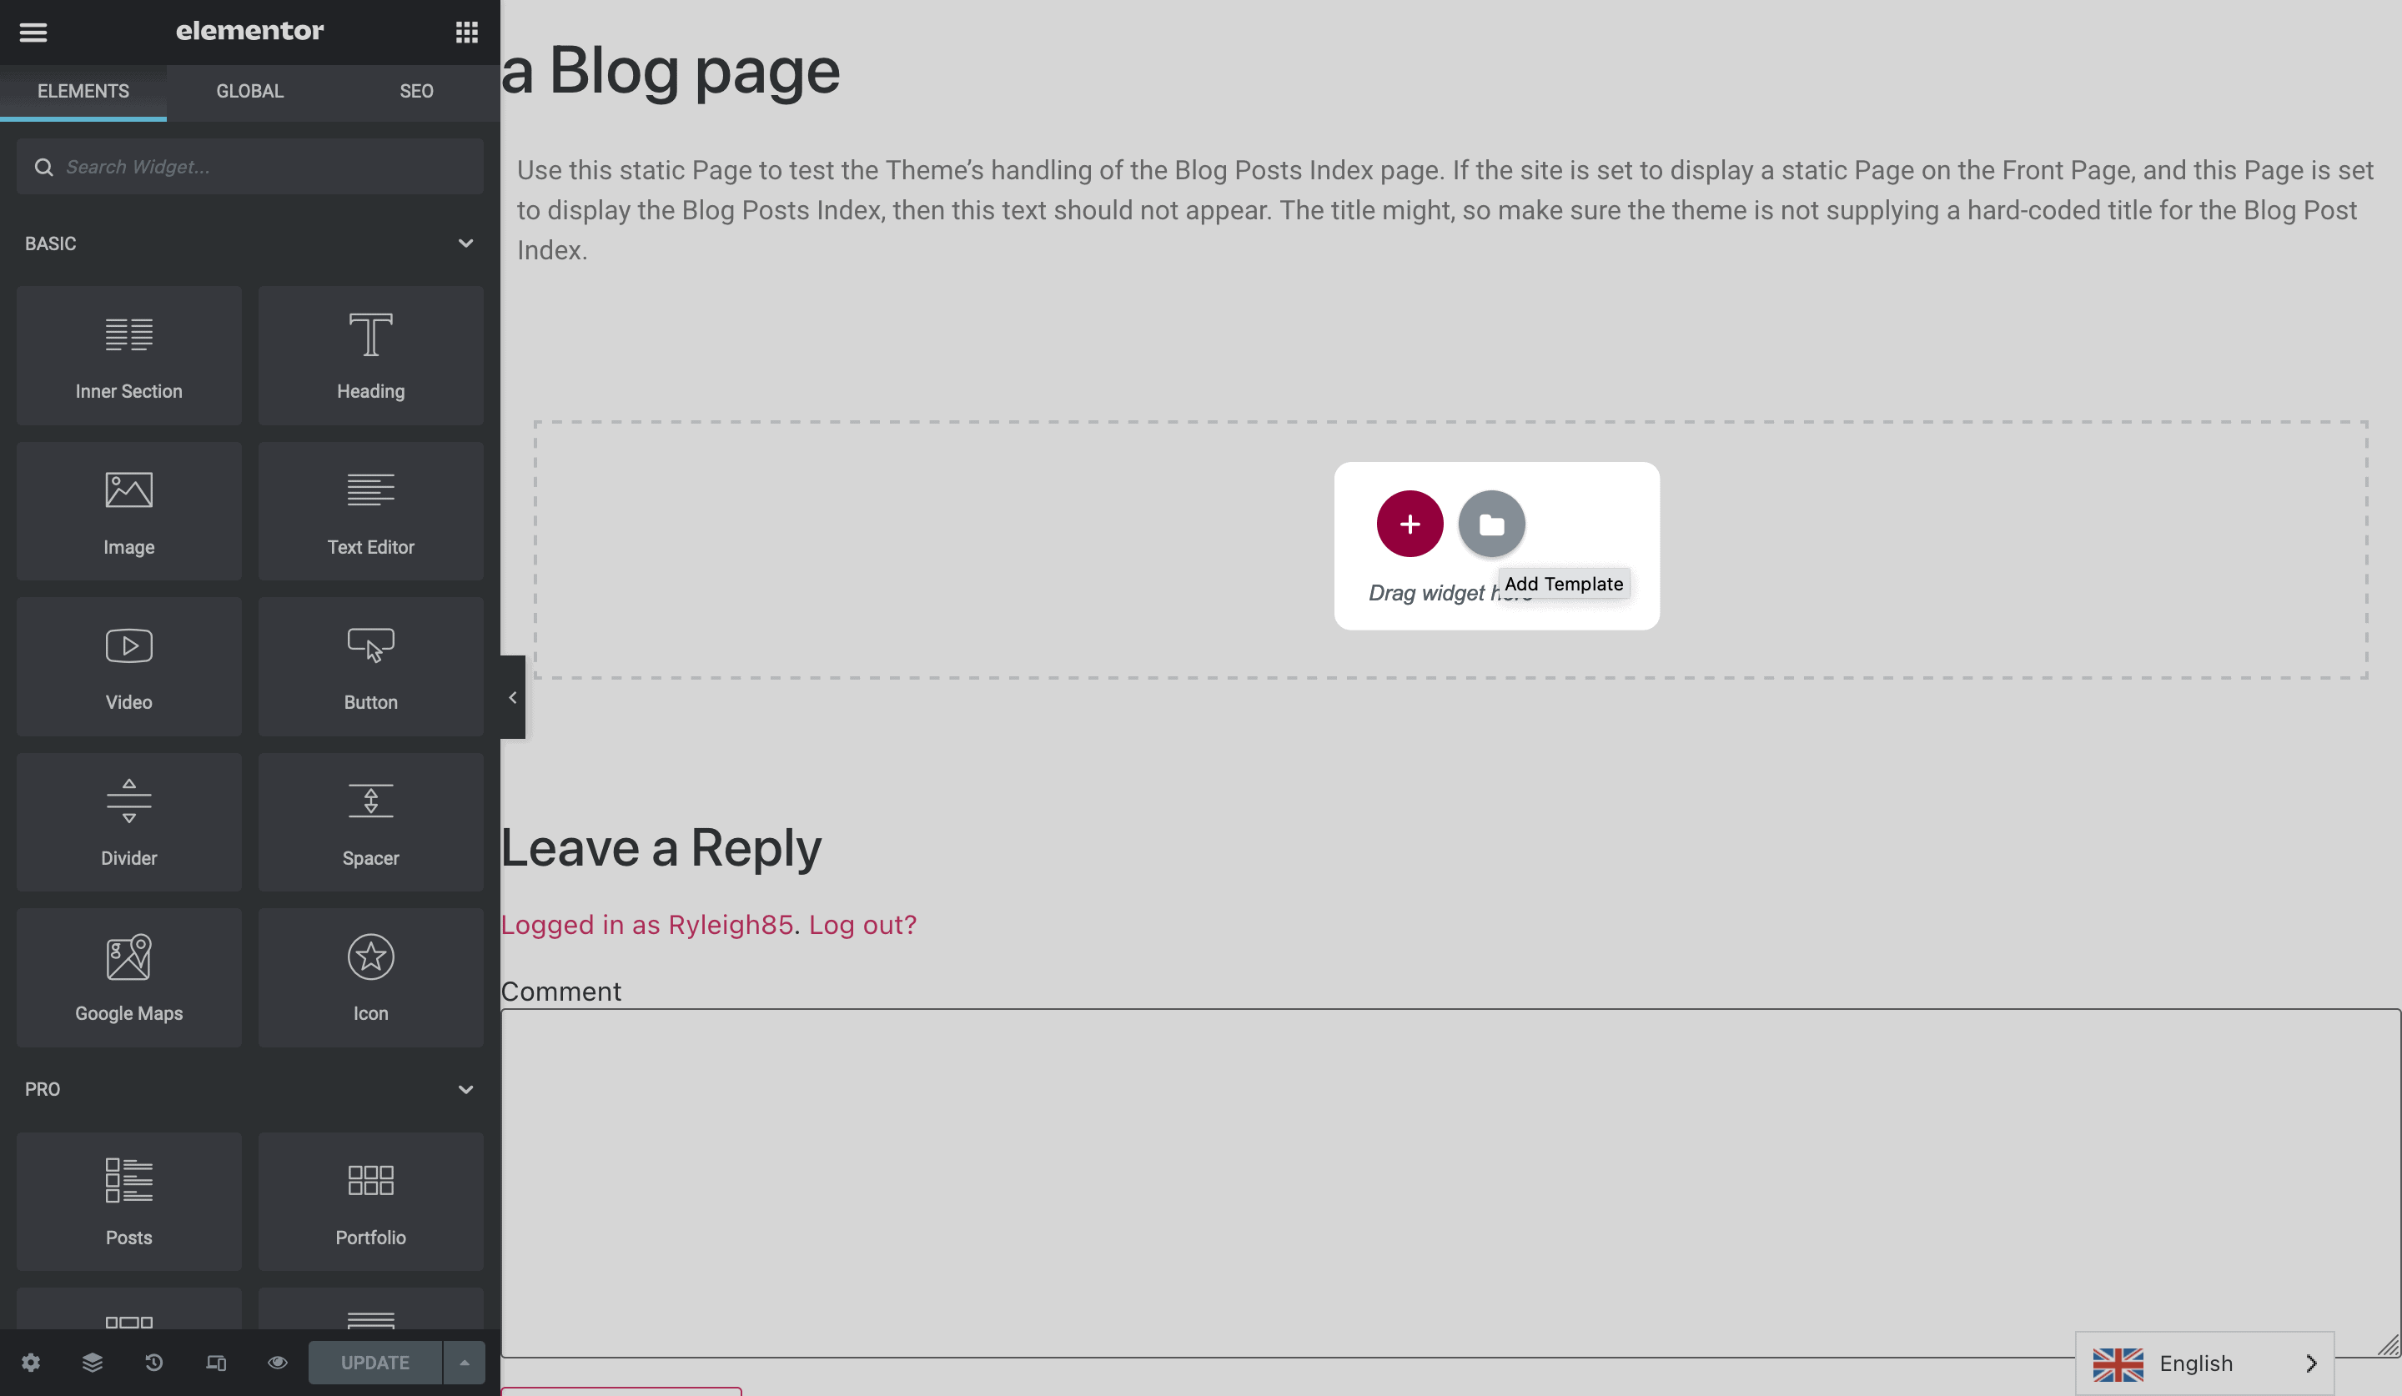Click the collapse panel arrow button
The width and height of the screenshot is (2402, 1396).
point(511,698)
